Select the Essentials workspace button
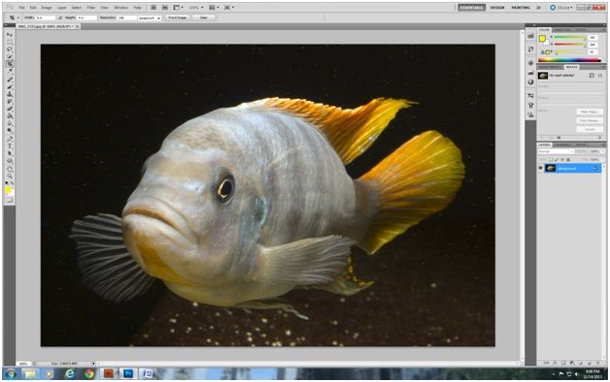Screen dimensions: 610x382 click(471, 8)
